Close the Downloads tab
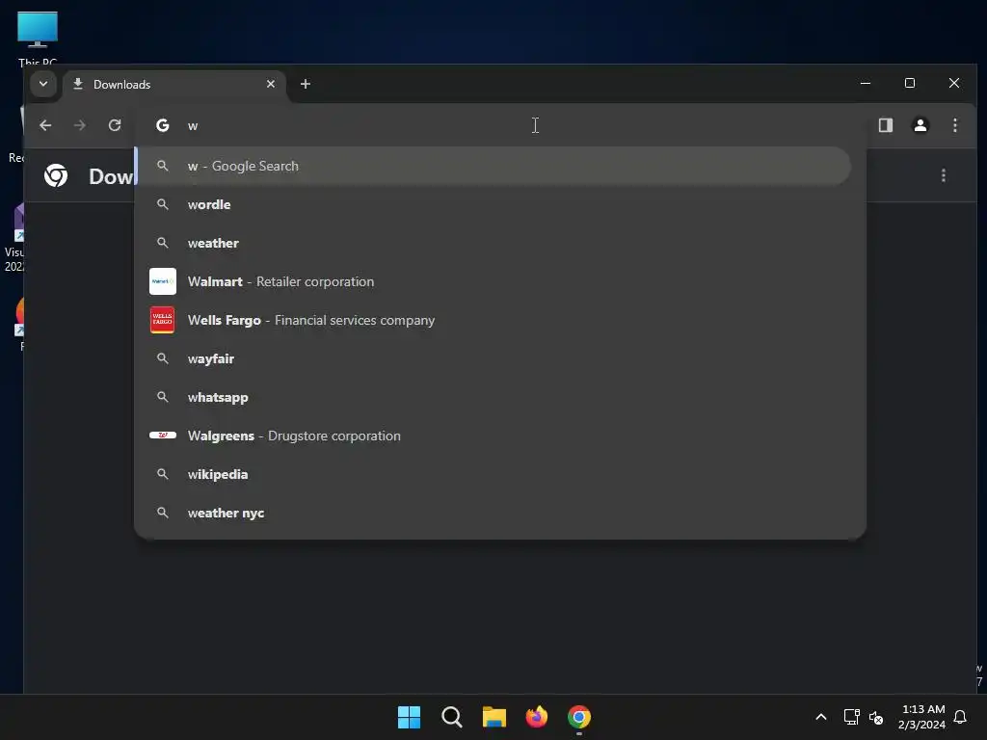987x740 pixels. coord(271,84)
